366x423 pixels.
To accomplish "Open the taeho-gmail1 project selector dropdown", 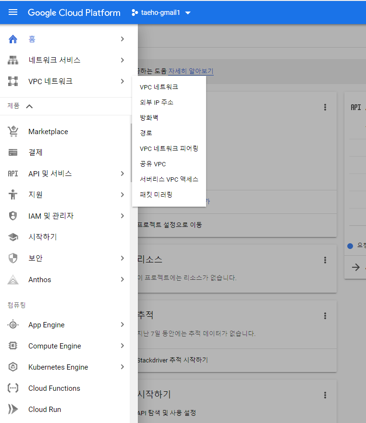I will (161, 12).
